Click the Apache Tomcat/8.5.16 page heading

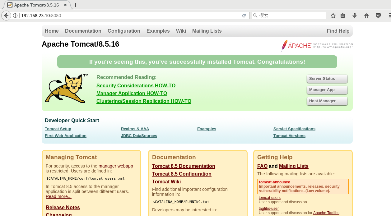80,44
